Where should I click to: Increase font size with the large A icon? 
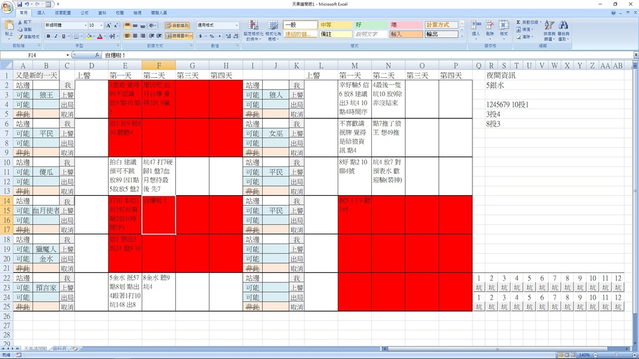(x=109, y=25)
